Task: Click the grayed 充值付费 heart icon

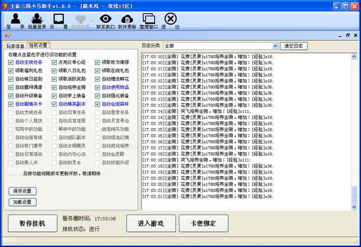Action: pos(81,21)
